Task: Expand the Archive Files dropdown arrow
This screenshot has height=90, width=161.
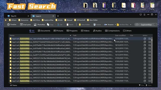Action: pos(131,24)
